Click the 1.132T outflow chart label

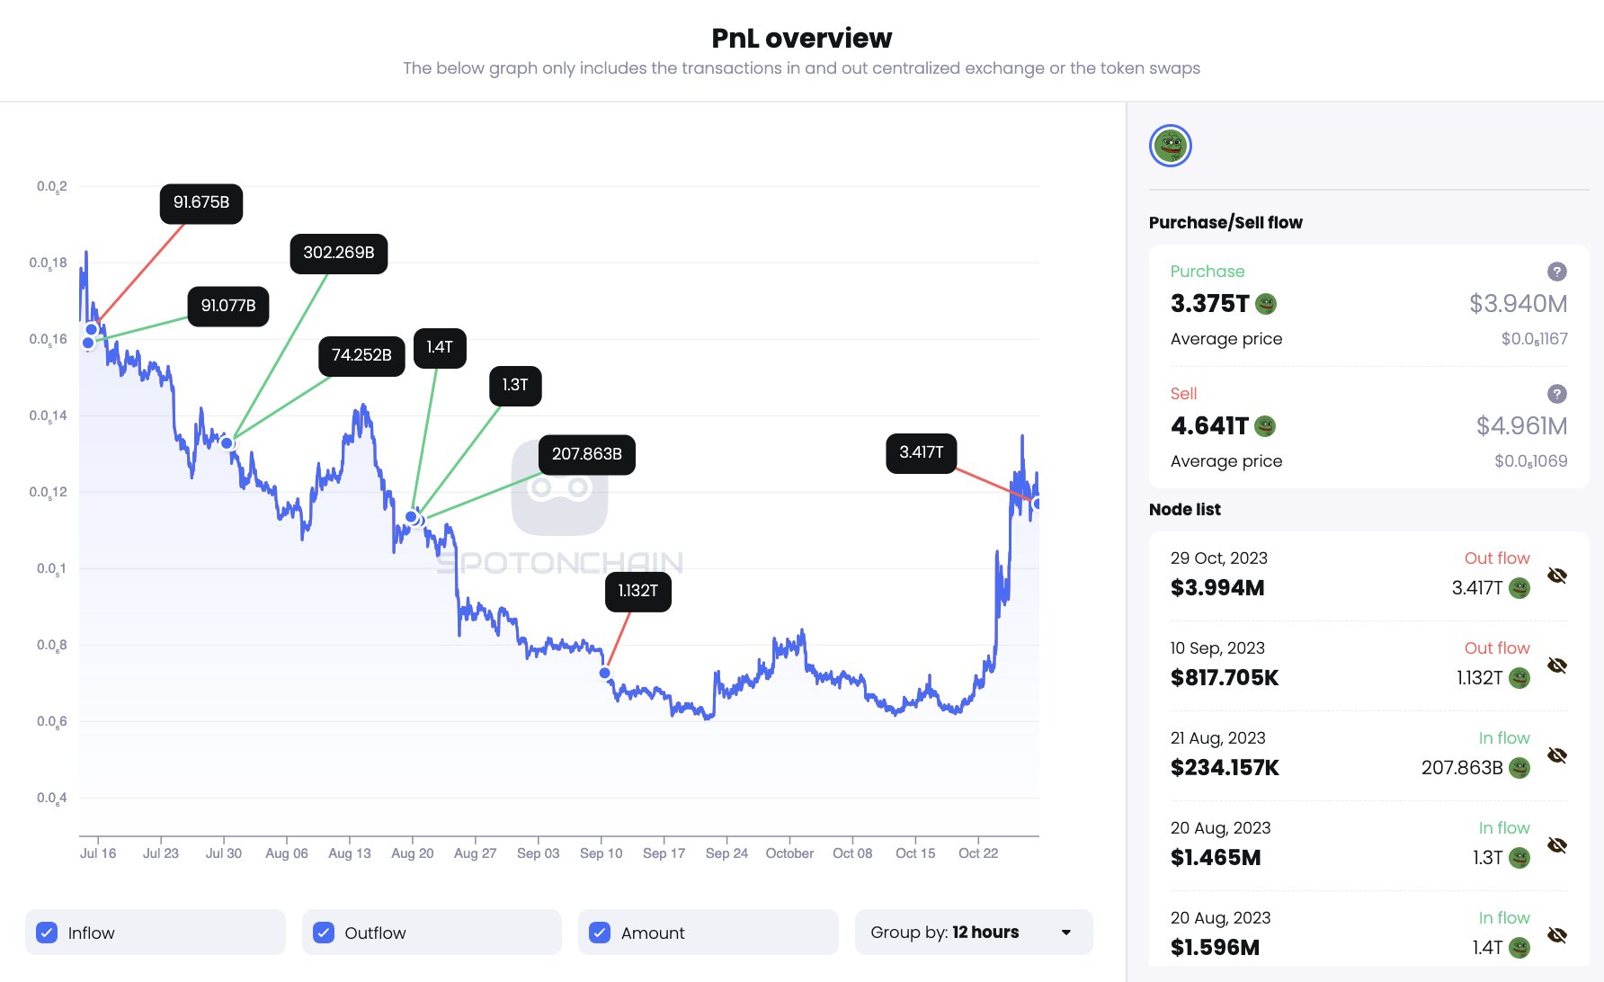(x=637, y=591)
